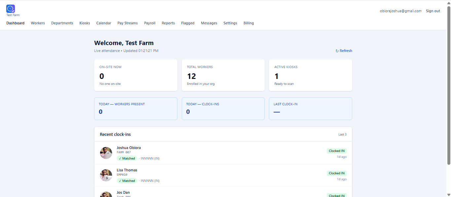The image size is (451, 197).
Task: Navigate to Kiosks
Action: pyautogui.click(x=85, y=23)
